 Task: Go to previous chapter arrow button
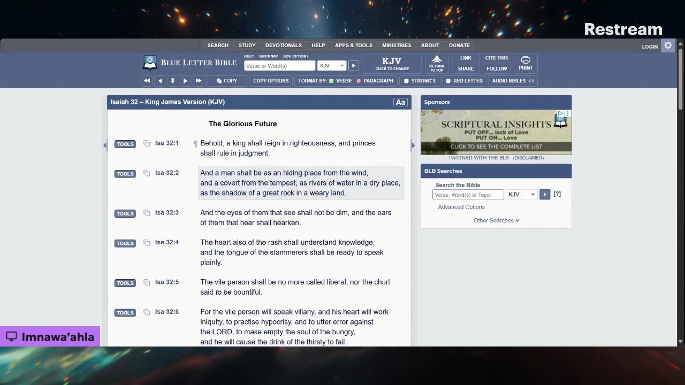159,81
